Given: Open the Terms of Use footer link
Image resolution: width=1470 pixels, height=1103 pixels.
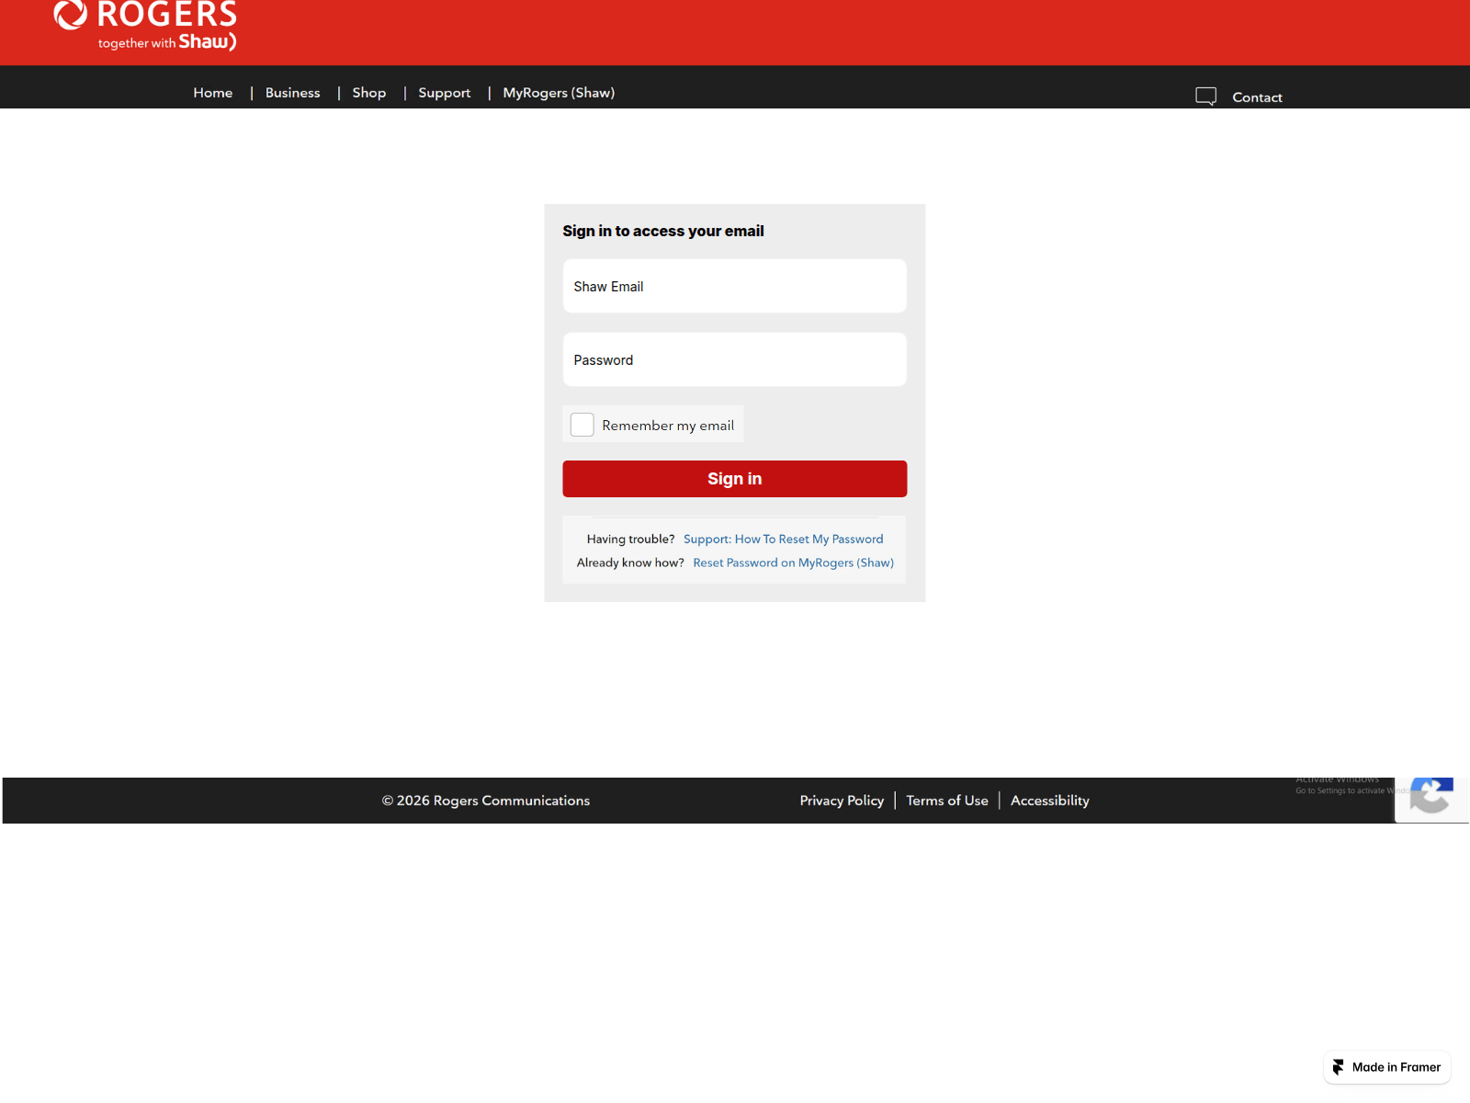Looking at the screenshot, I should pyautogui.click(x=947, y=801).
